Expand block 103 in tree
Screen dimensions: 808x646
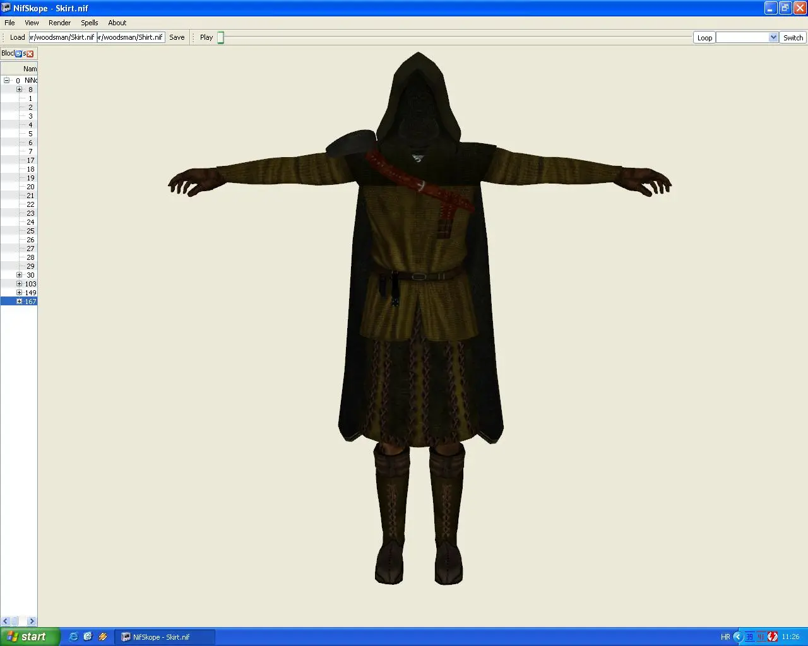pos(19,283)
